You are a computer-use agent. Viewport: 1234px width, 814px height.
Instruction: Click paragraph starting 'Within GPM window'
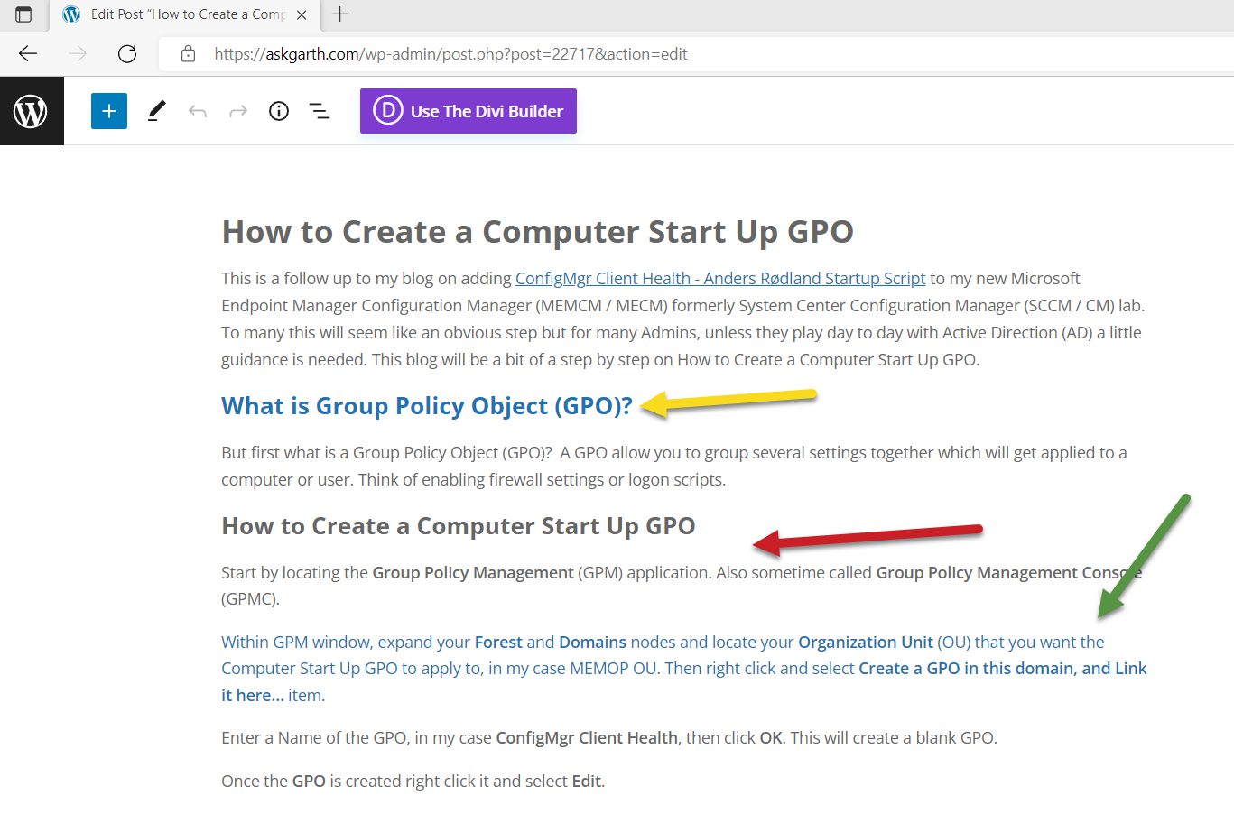[684, 669]
